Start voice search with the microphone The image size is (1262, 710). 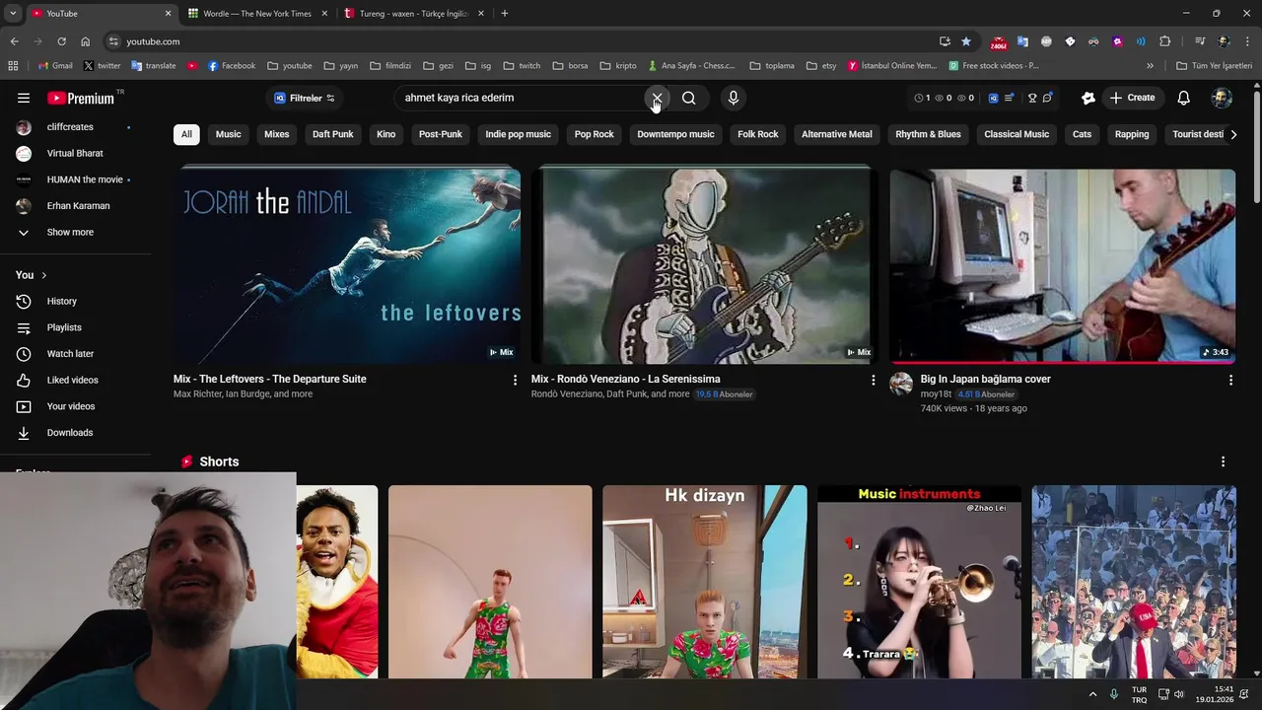pyautogui.click(x=733, y=98)
